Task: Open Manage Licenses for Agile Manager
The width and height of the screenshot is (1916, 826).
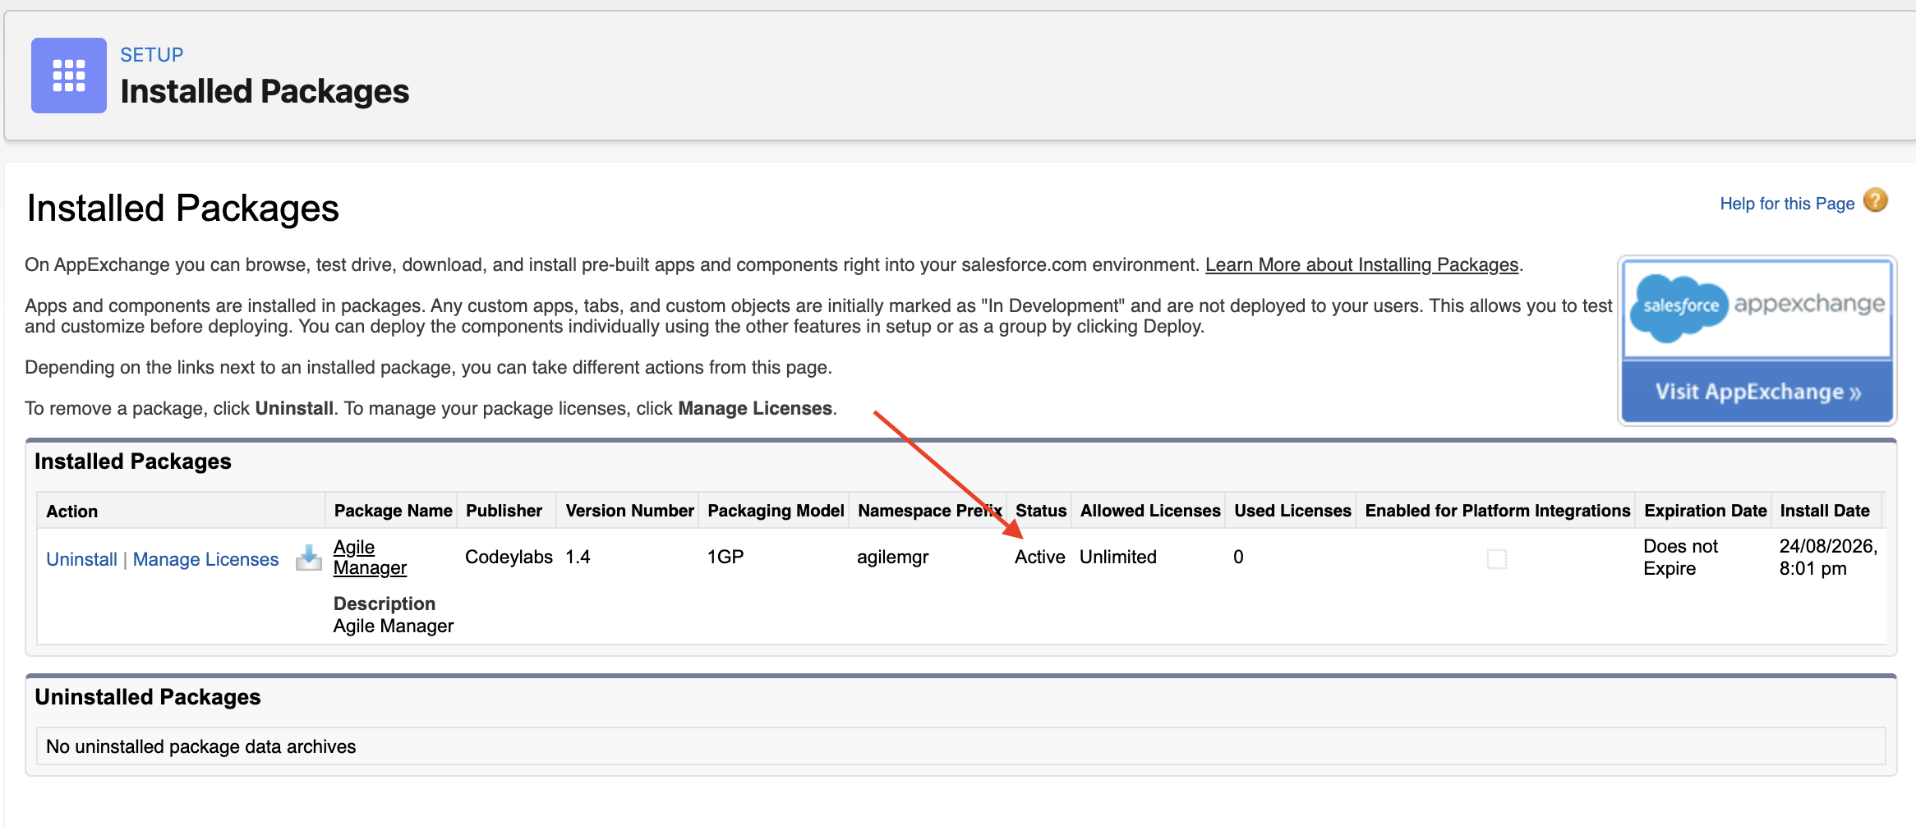Action: pyautogui.click(x=206, y=559)
